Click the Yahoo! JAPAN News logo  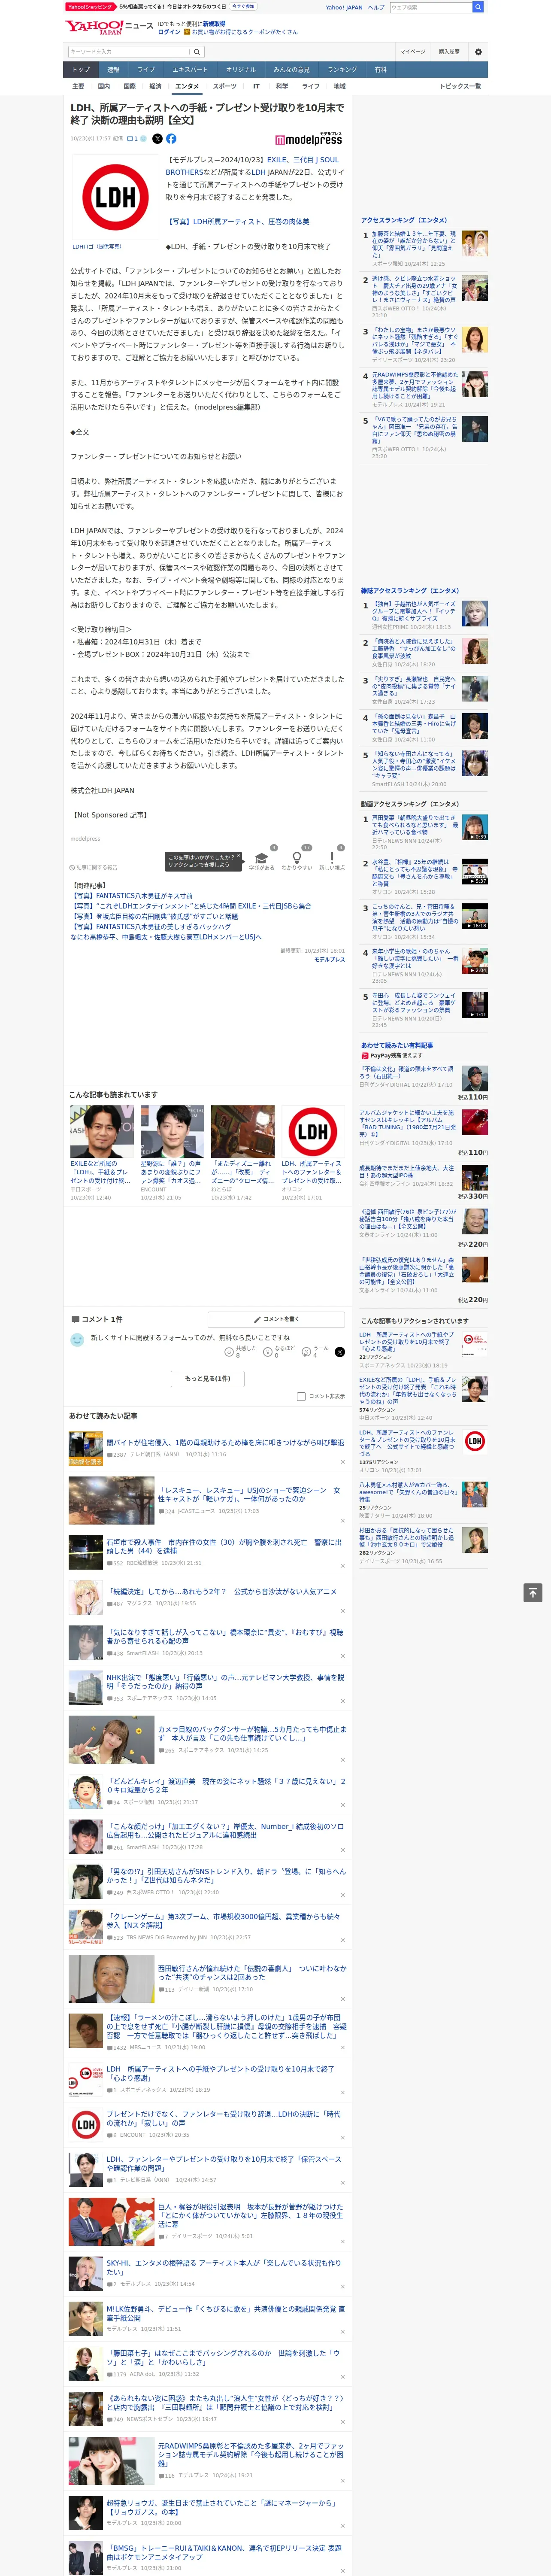(x=109, y=27)
